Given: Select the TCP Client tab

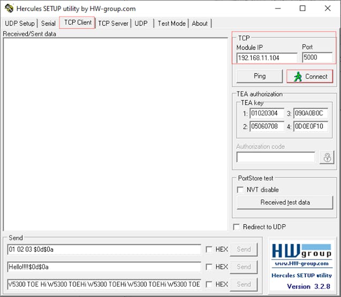Looking at the screenshot, I should 78,22.
